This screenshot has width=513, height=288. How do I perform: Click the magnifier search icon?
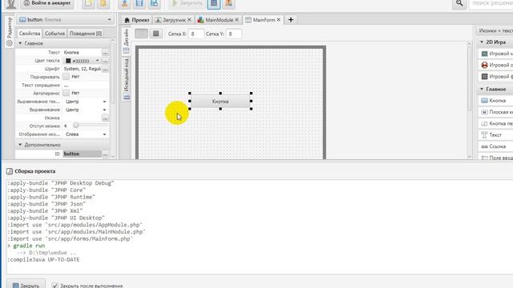459,3
